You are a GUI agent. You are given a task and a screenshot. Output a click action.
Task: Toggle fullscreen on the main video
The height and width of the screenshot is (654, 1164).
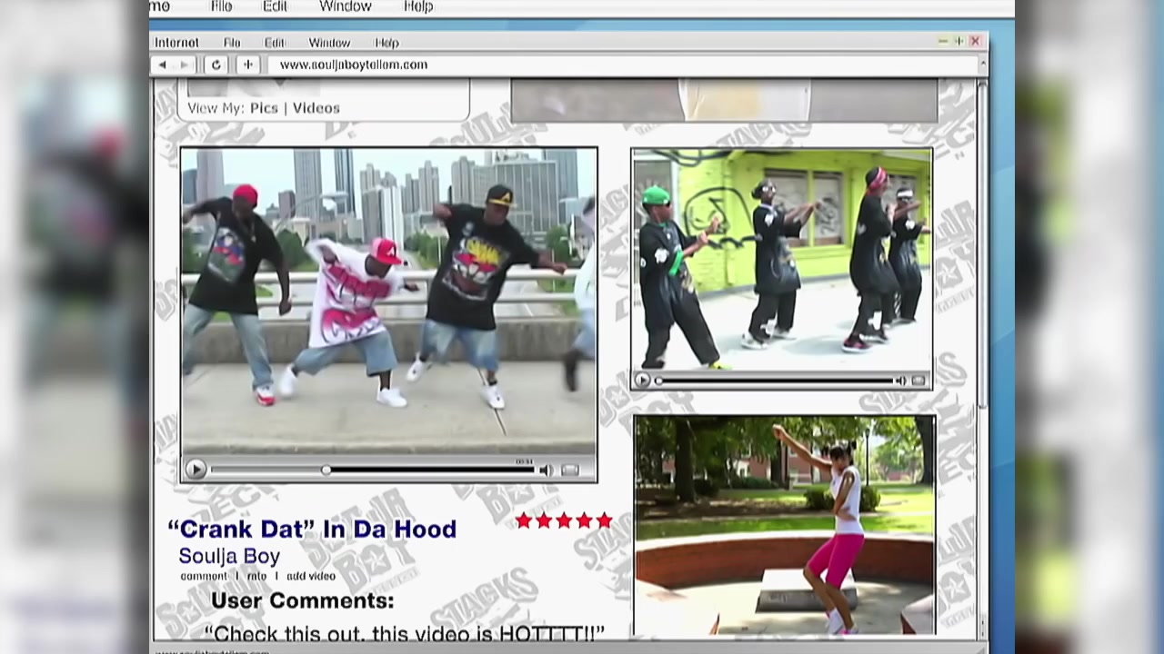(570, 470)
